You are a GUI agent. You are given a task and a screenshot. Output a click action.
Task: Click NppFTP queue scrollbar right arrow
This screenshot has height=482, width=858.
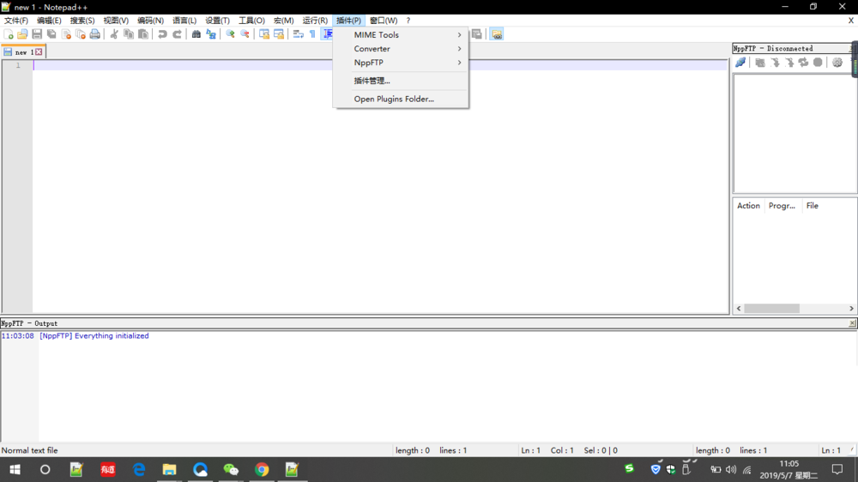[851, 309]
